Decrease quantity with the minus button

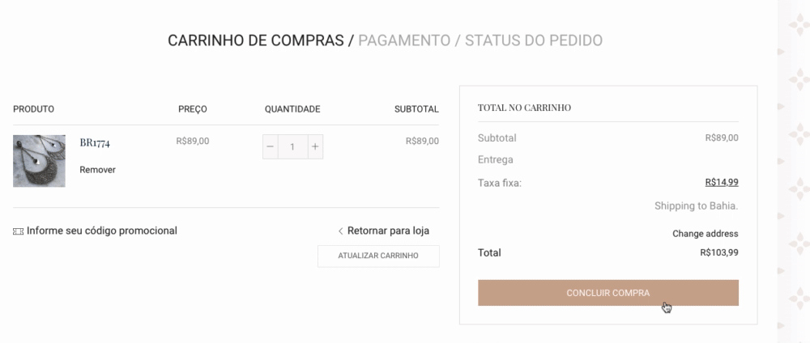[x=271, y=147]
